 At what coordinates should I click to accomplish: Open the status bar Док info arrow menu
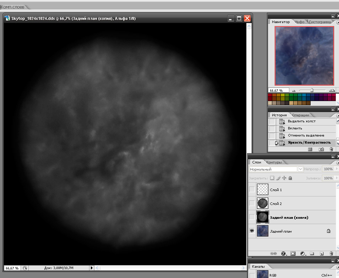click(x=92, y=268)
